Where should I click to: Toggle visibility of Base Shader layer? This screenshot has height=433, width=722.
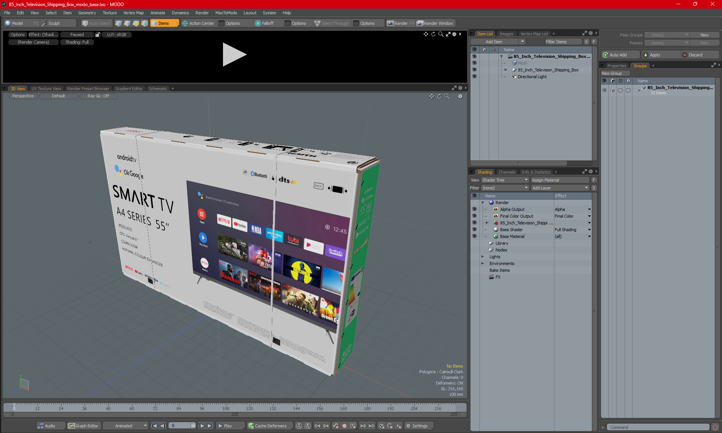tap(474, 229)
